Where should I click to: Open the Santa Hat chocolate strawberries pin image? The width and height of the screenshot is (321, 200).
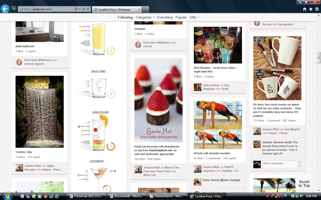[158, 100]
